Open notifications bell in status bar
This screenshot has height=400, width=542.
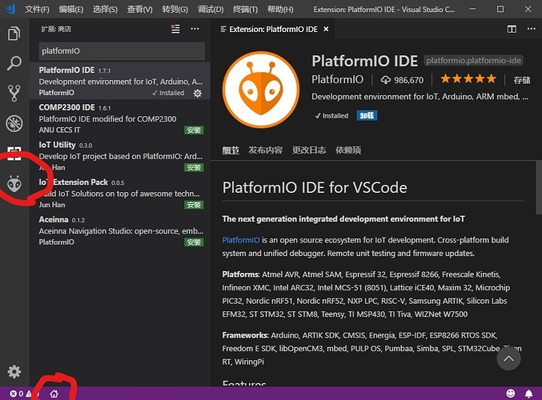click(x=529, y=394)
